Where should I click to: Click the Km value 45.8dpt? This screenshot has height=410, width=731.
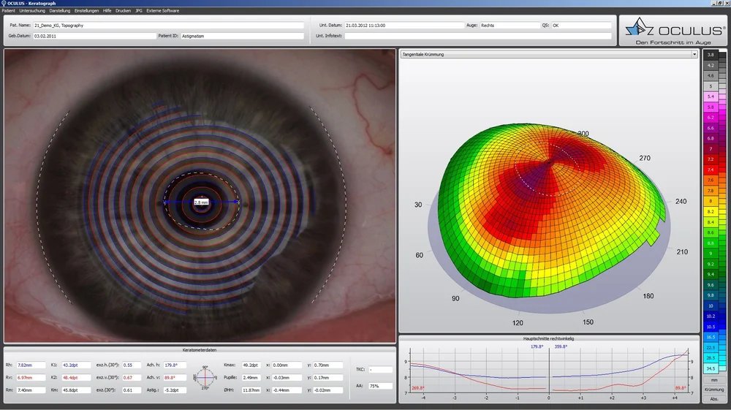77,390
